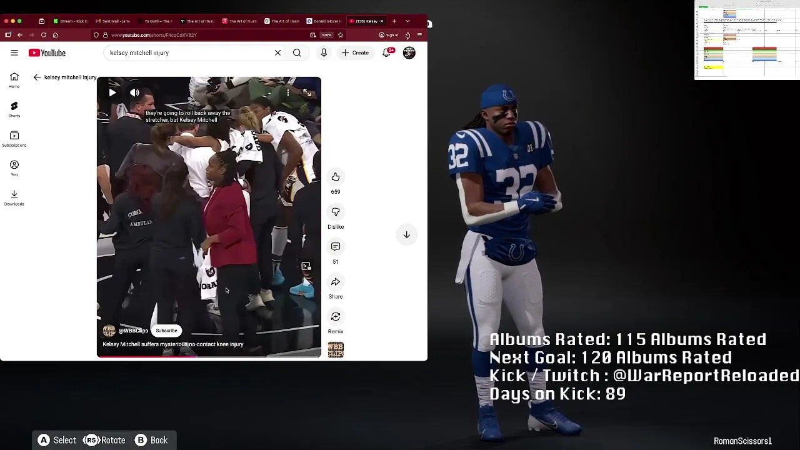
Task: Open the comments with 51 count
Action: pyautogui.click(x=336, y=247)
